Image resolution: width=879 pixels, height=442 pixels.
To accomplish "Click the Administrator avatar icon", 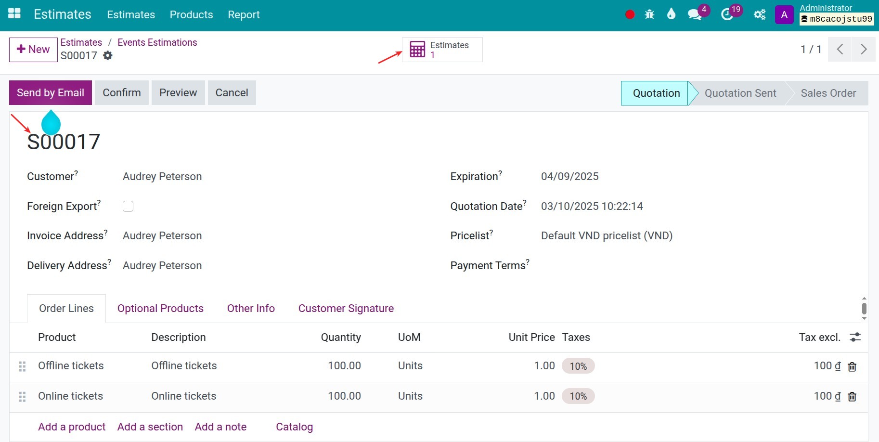I will (784, 14).
